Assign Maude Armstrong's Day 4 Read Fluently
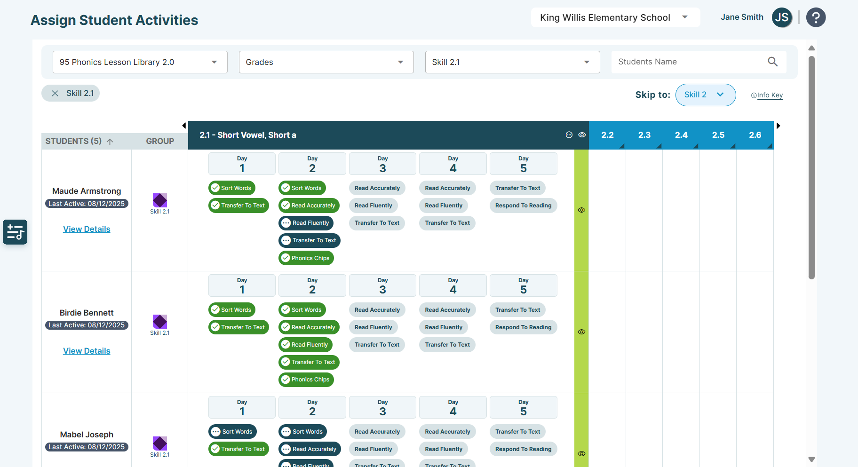Screen dimensions: 858x467 444,206
